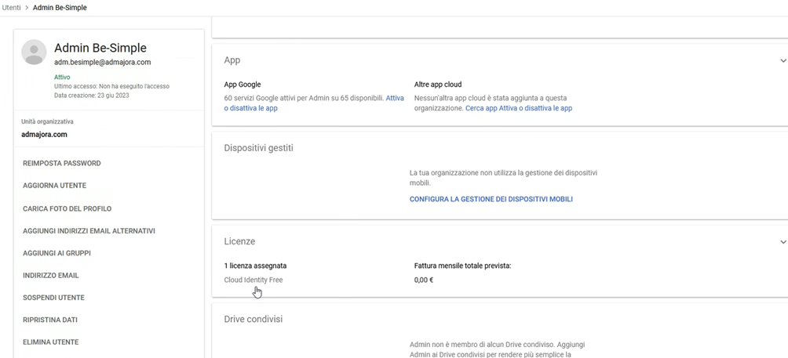Click the Dispositivi gestiti section header
Image resolution: width=788 pixels, height=358 pixels.
pyautogui.click(x=259, y=148)
